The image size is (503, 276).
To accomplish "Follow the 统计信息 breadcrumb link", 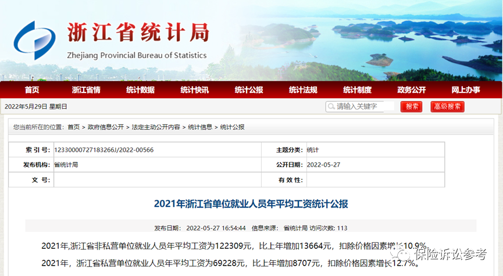I will coord(200,127).
